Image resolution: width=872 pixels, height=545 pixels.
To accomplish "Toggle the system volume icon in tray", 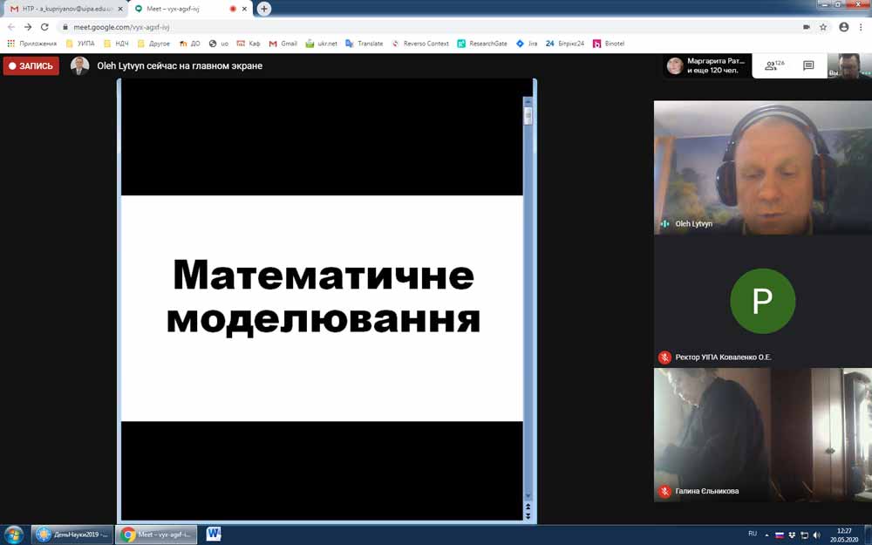I will (816, 535).
